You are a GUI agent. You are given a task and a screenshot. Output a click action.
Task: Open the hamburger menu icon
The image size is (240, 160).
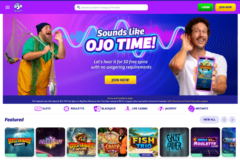point(7,7)
